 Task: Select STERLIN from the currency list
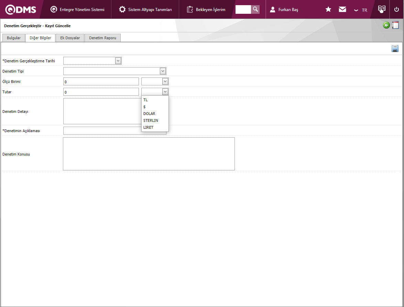click(x=151, y=120)
